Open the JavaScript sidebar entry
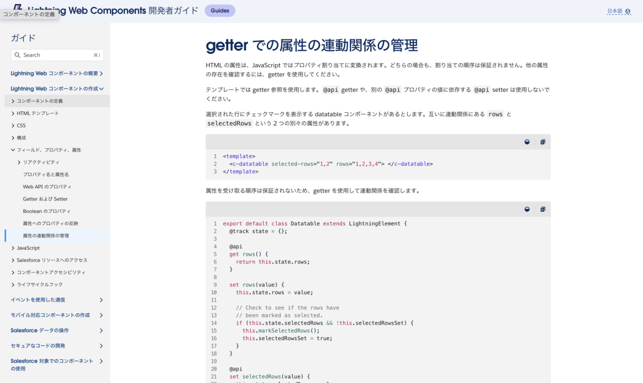Image resolution: width=643 pixels, height=383 pixels. click(x=28, y=248)
